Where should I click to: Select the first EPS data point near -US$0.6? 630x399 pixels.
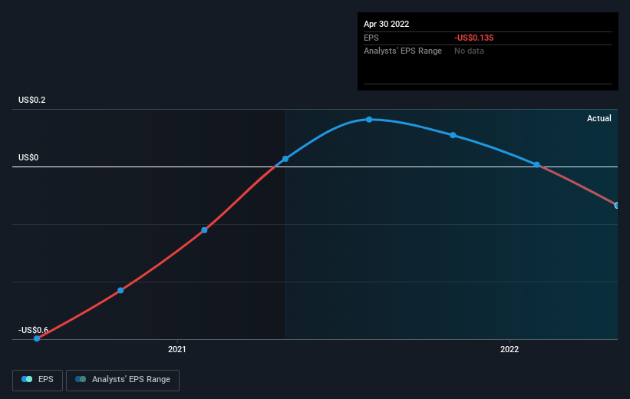37,338
